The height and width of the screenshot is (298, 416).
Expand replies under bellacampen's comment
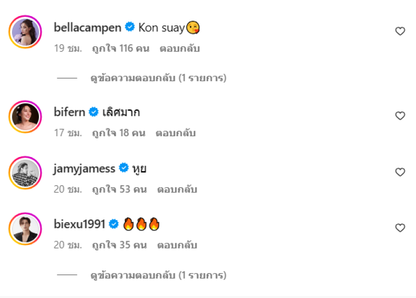click(x=159, y=78)
